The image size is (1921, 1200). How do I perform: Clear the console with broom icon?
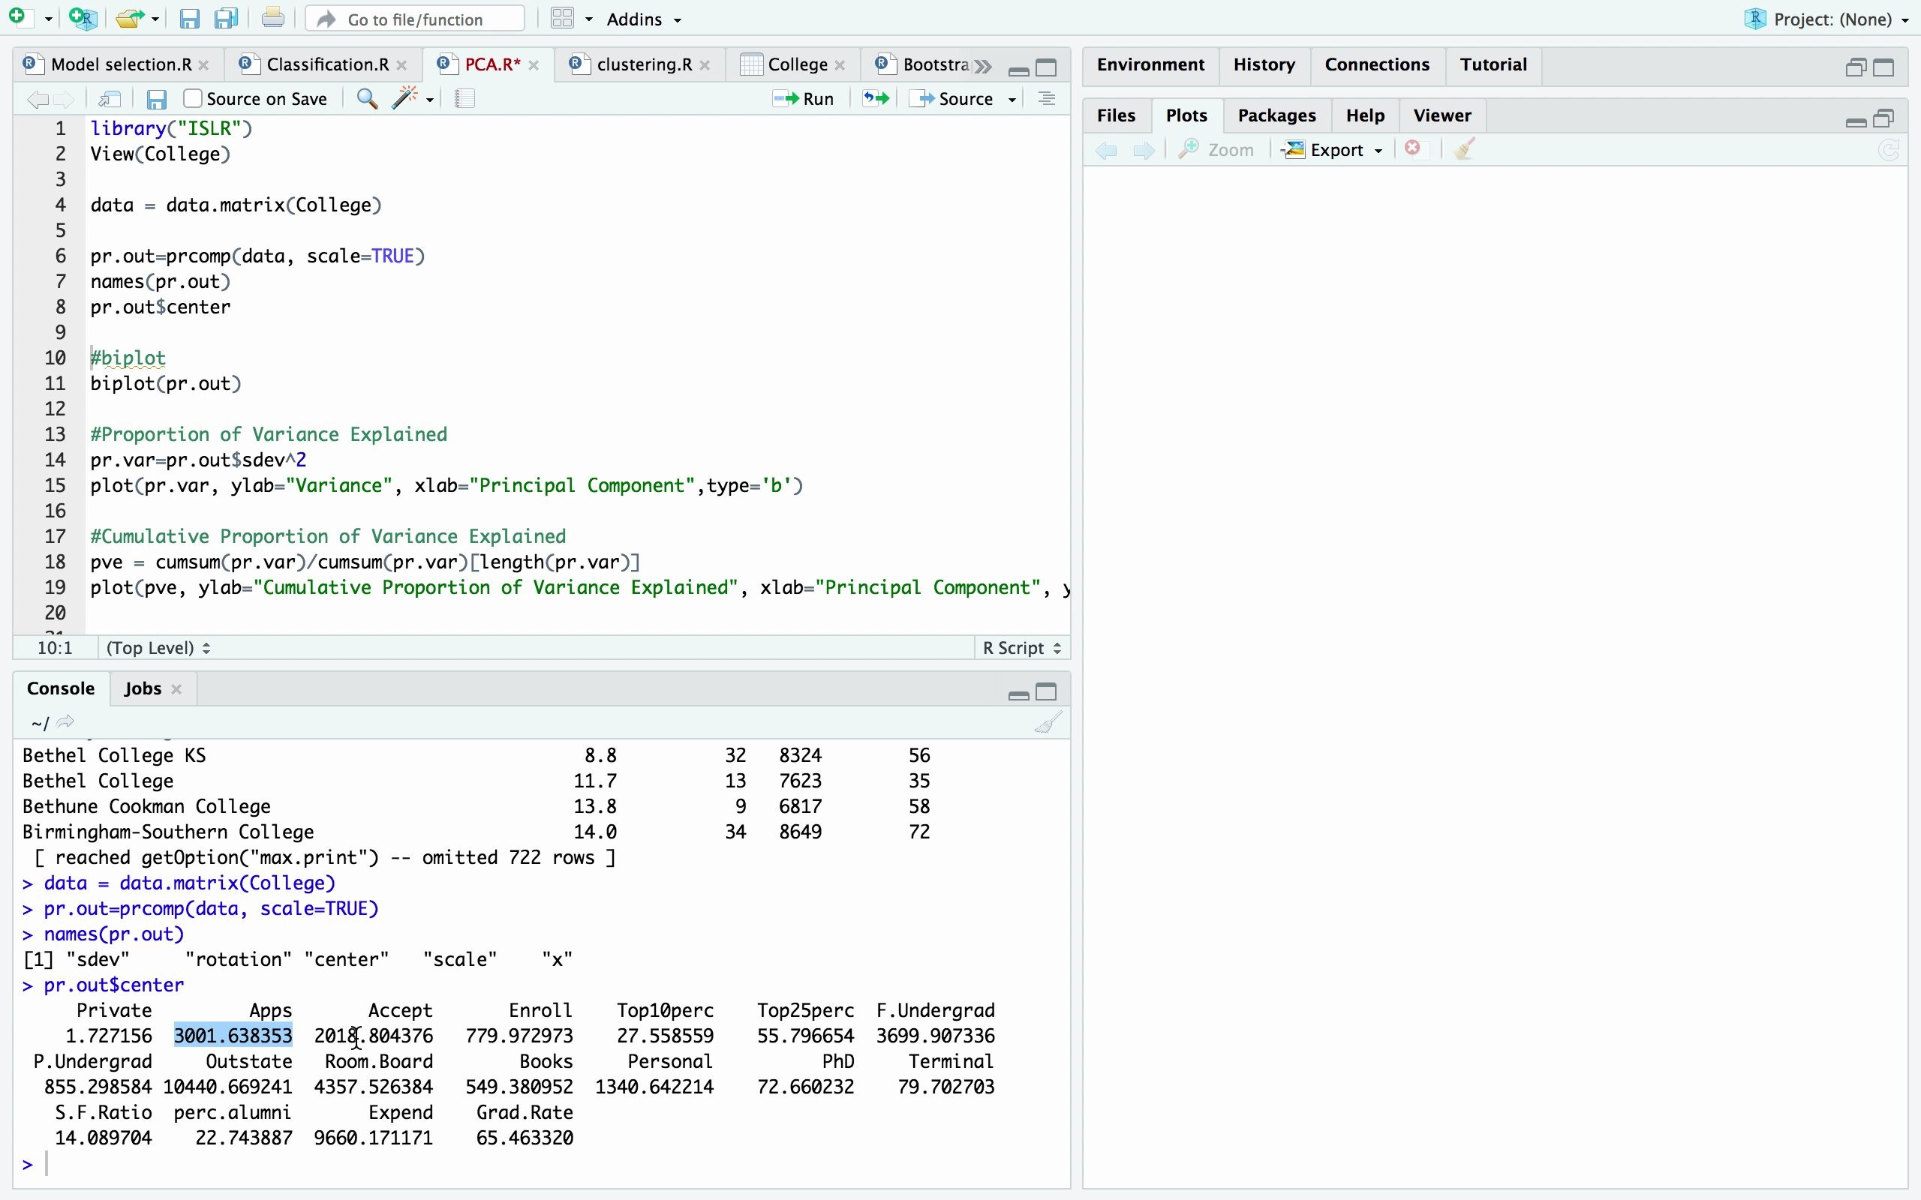click(x=1048, y=722)
